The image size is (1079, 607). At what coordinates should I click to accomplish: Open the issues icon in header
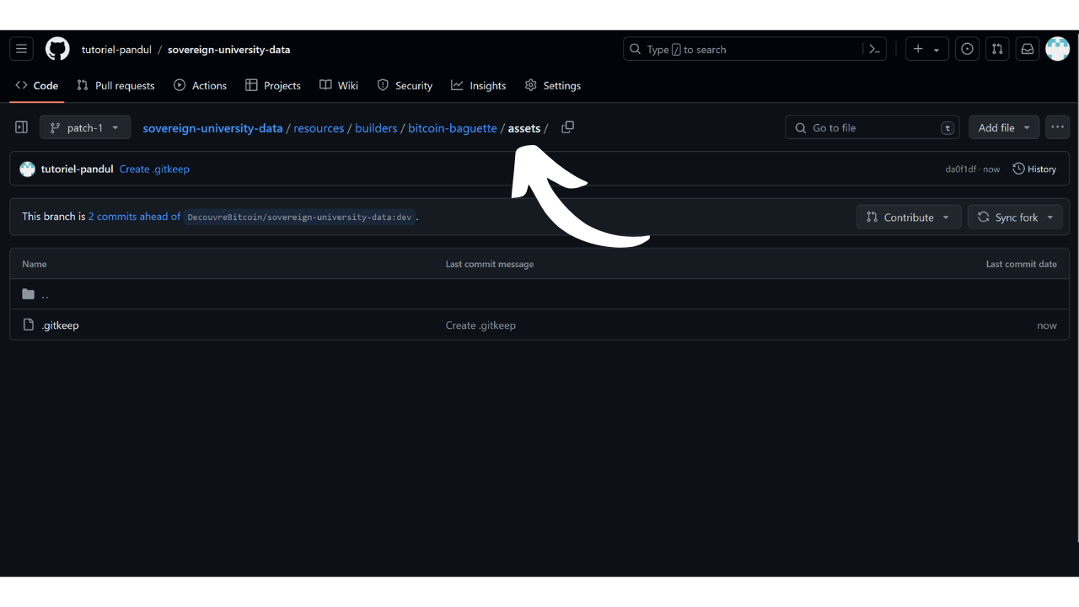tap(967, 49)
